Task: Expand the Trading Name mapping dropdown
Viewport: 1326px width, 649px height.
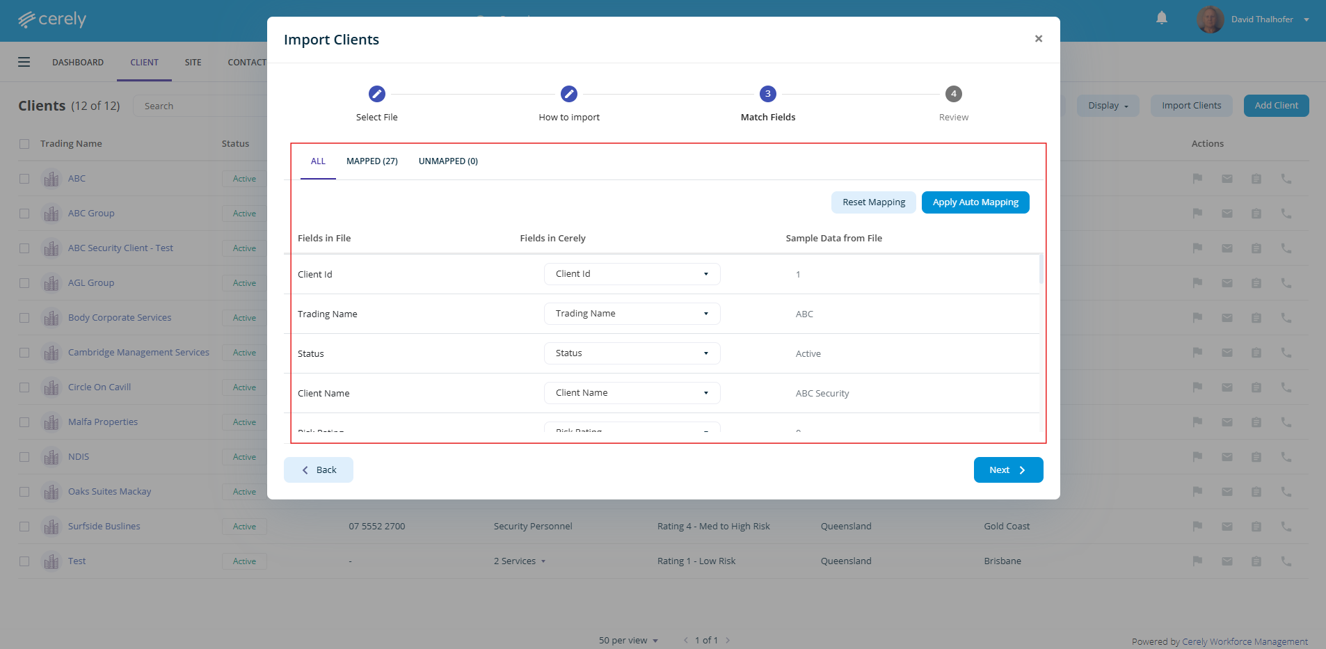Action: click(631, 314)
